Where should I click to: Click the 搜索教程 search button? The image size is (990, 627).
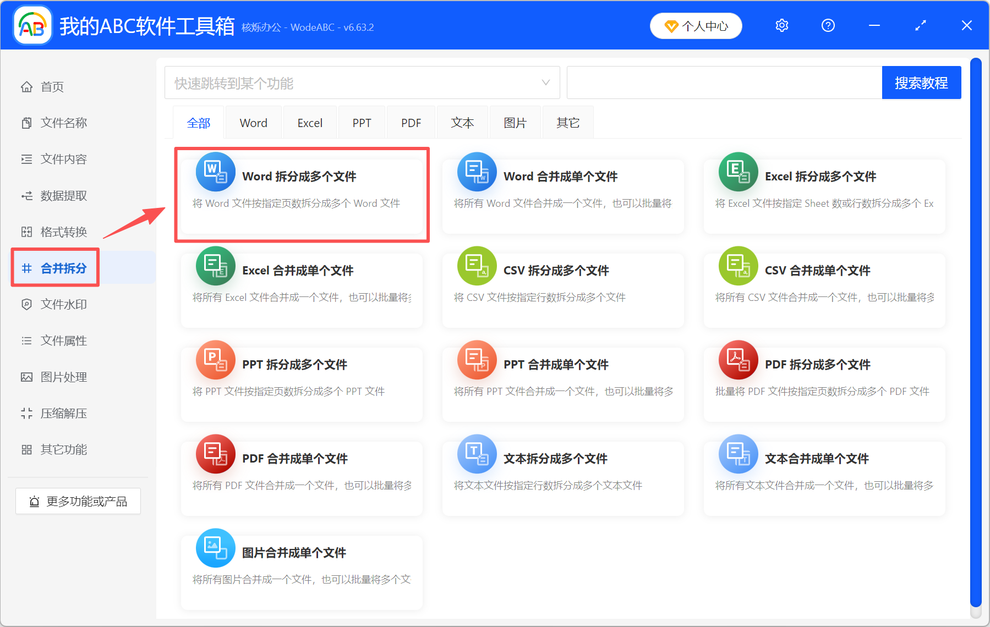coord(921,82)
